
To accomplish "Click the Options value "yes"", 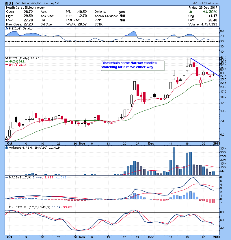I will coord(122,12).
